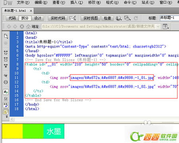Open the 查看(V) menu
Viewport: 179px width, 143px height.
(59, 2)
